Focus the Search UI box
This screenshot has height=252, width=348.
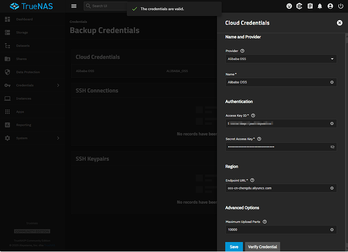point(106,6)
